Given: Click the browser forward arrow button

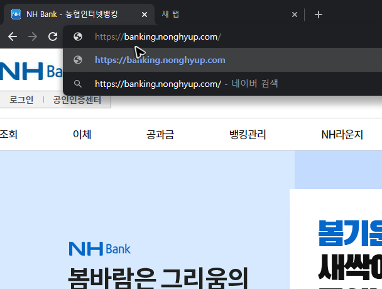Looking at the screenshot, I should 33,37.
